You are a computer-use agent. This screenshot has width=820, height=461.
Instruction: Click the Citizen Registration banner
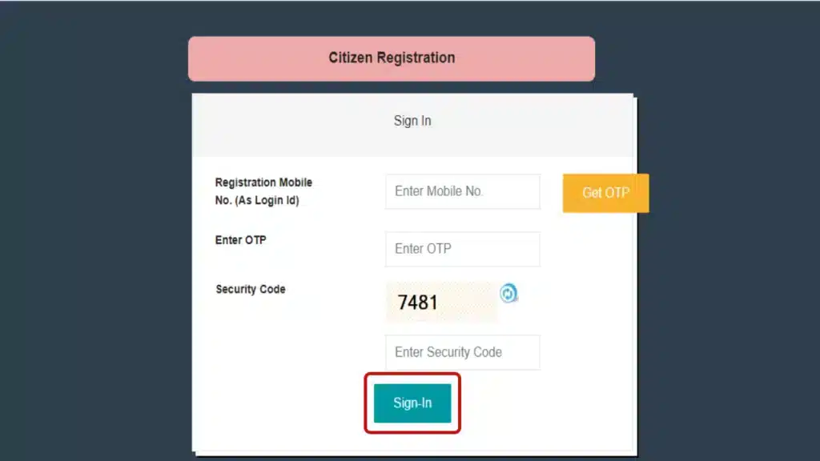[x=392, y=58]
